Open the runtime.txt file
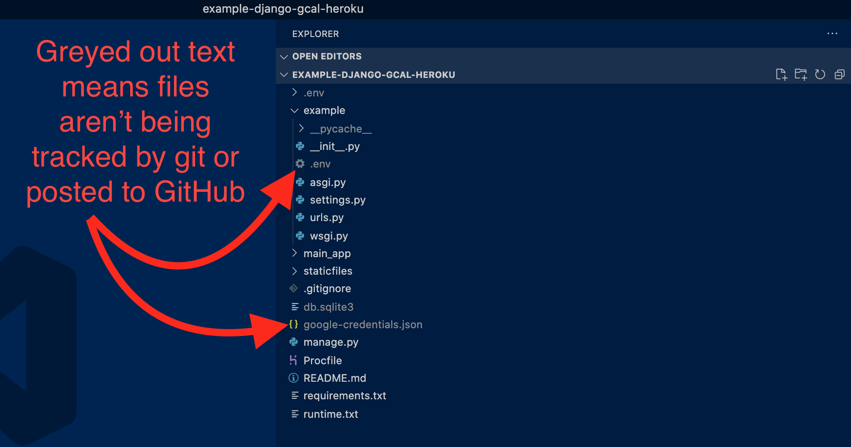This screenshot has width=851, height=447. point(331,414)
